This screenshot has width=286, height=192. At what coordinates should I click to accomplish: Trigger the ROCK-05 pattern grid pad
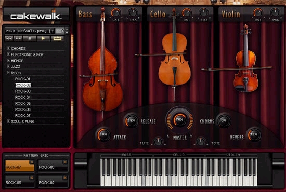(19, 182)
